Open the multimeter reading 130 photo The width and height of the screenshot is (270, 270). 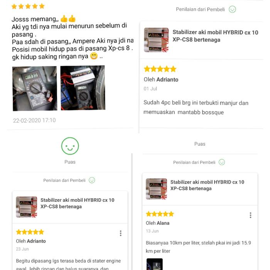(35, 88)
